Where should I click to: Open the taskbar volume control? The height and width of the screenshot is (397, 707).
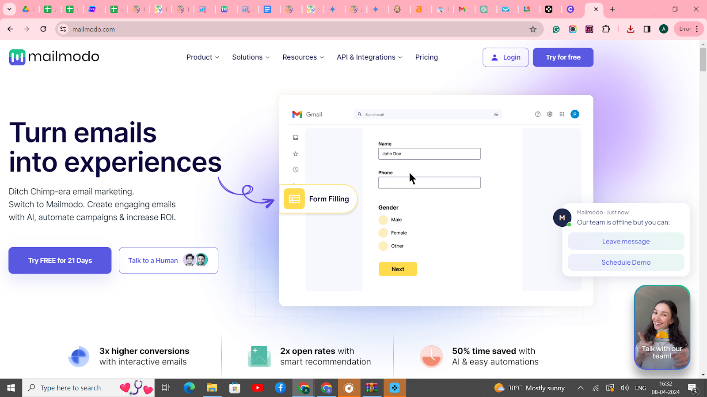[x=624, y=388]
